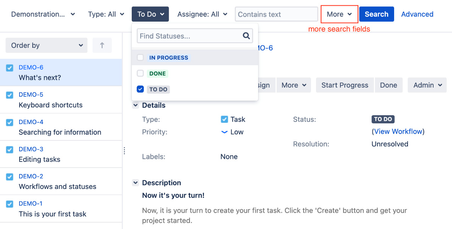452x229 pixels.
Task: Check the IN PROGRESS status checkbox
Action: point(140,57)
